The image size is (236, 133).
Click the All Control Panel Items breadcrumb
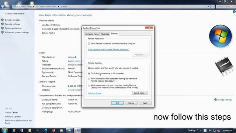point(46,7)
